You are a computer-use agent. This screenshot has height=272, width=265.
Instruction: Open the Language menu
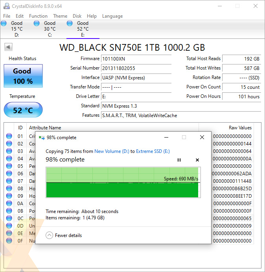pos(112,16)
